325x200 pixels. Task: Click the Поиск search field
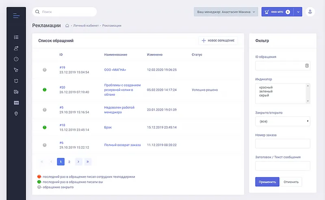tap(65, 12)
